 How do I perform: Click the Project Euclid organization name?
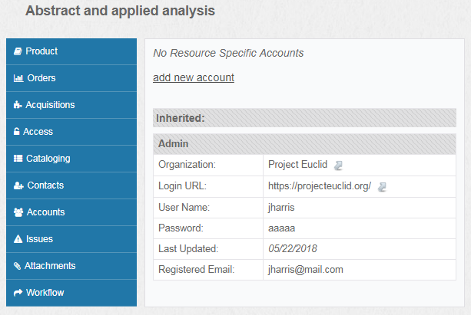tap(297, 165)
